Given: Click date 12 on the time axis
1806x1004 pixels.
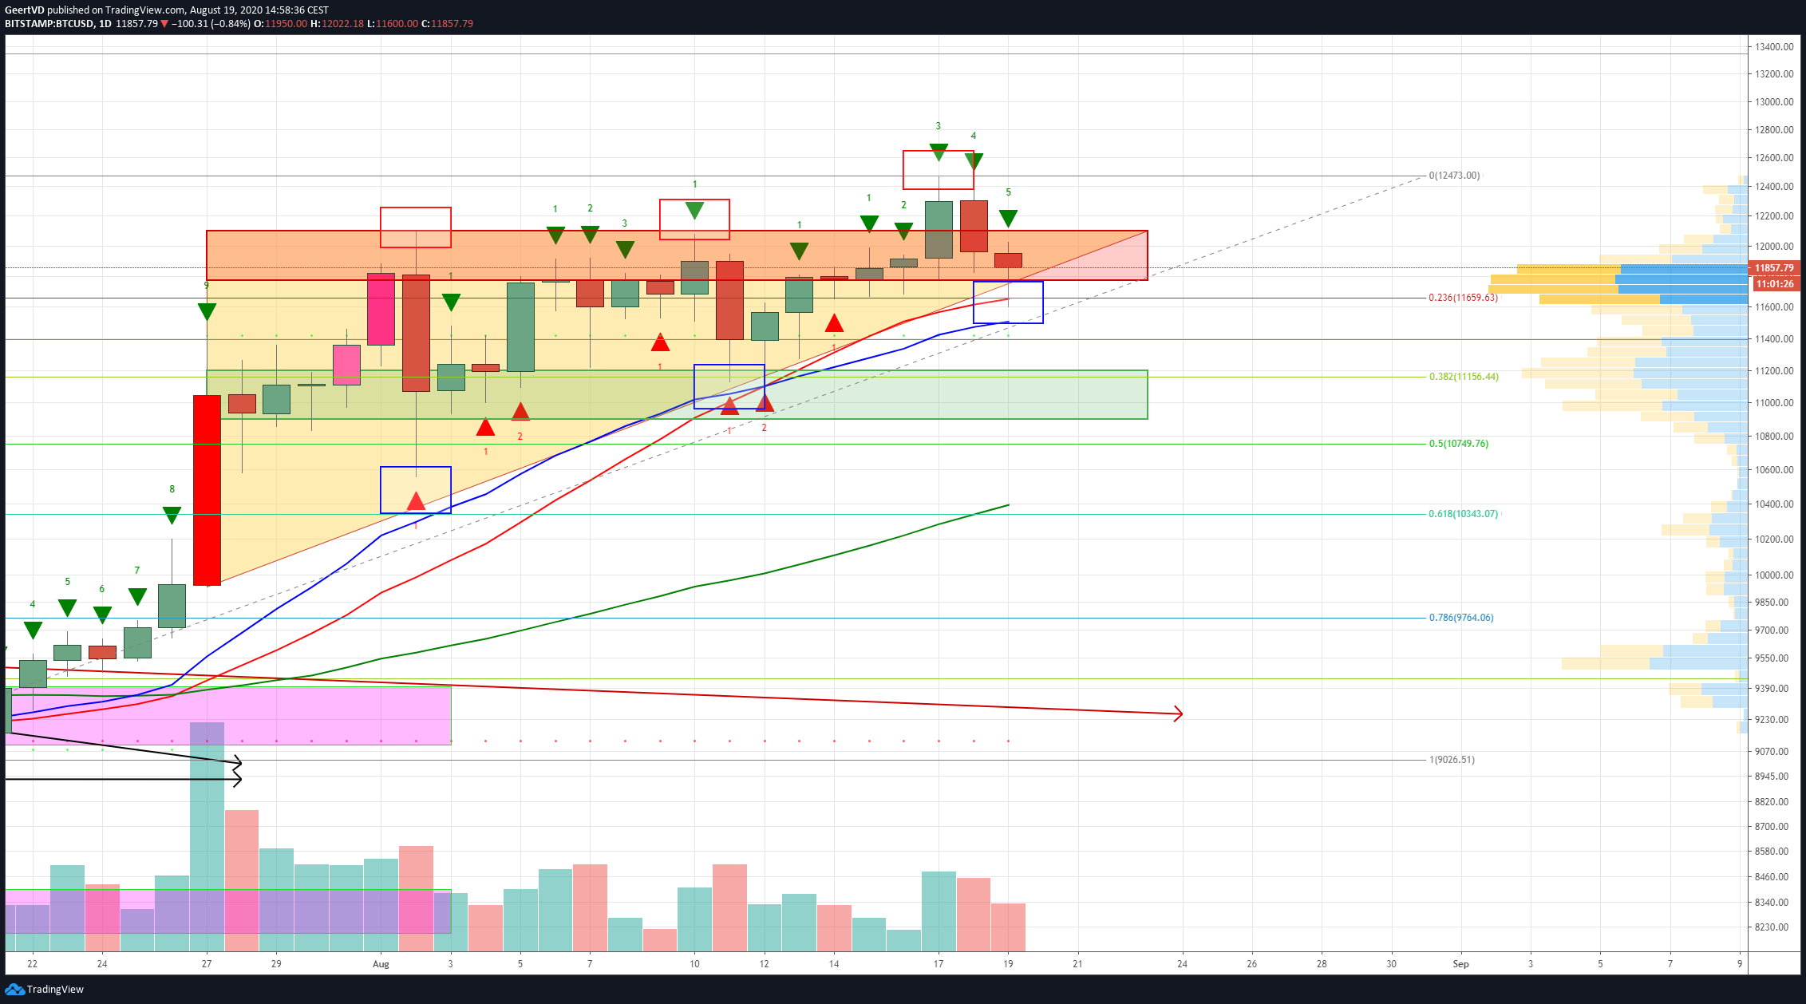Looking at the screenshot, I should coord(764,964).
